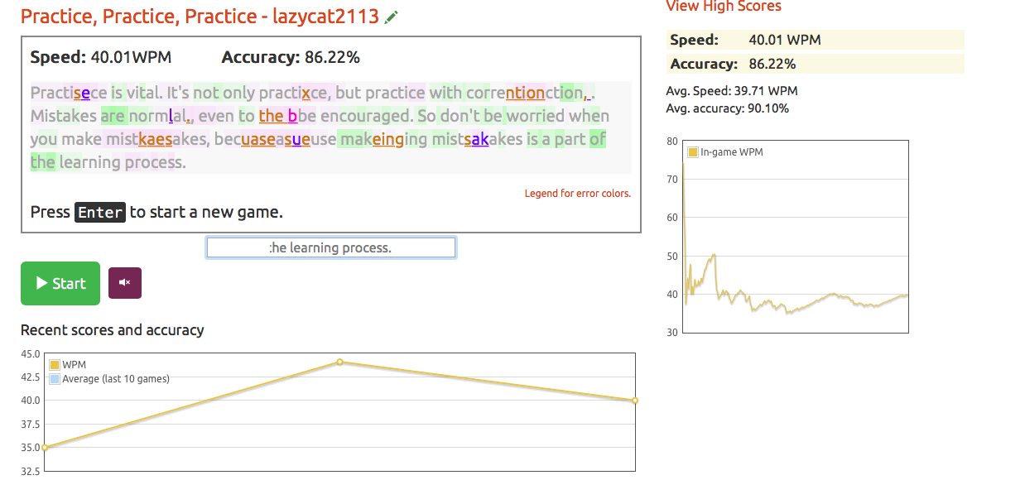Image resolution: width=1025 pixels, height=480 pixels.
Task: Click the In-game WPM line chart area
Action: click(x=795, y=248)
